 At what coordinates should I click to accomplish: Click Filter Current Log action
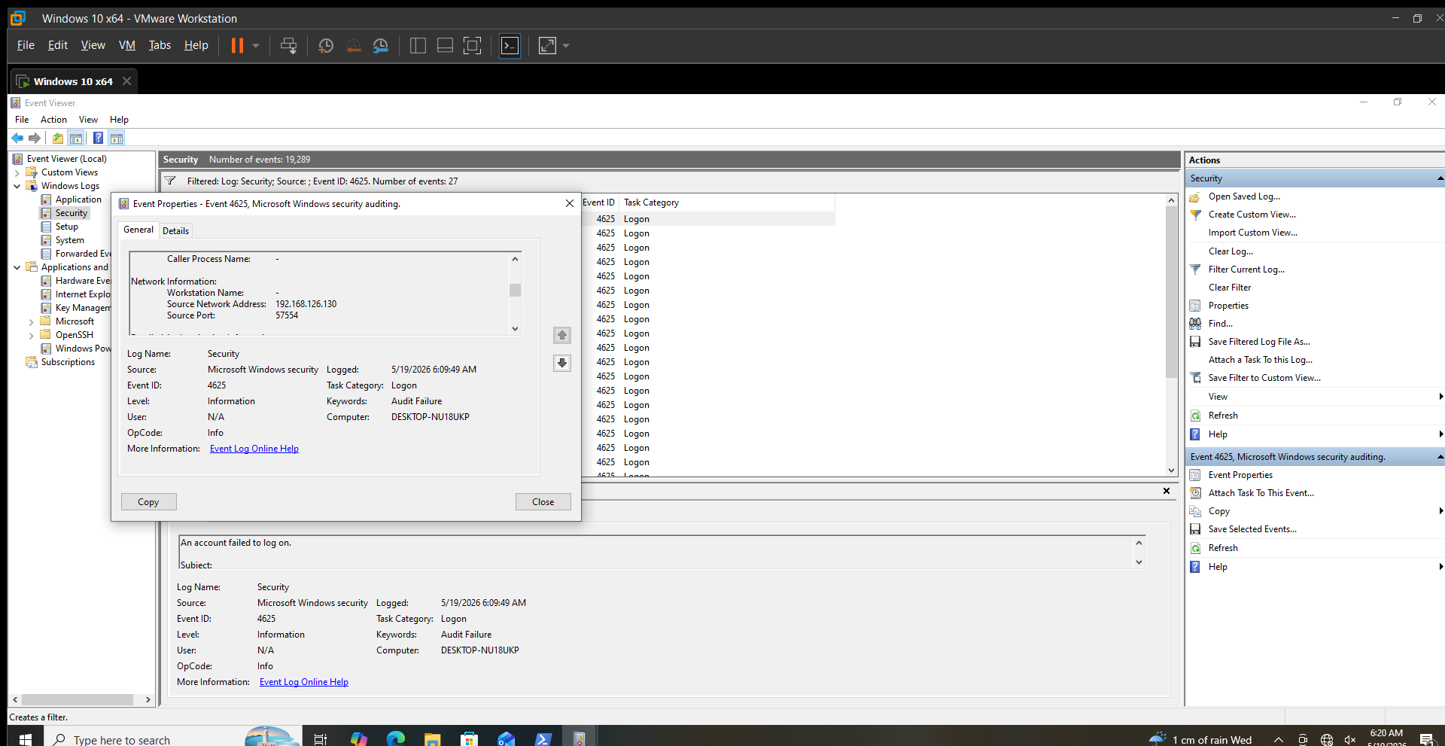click(x=1246, y=269)
